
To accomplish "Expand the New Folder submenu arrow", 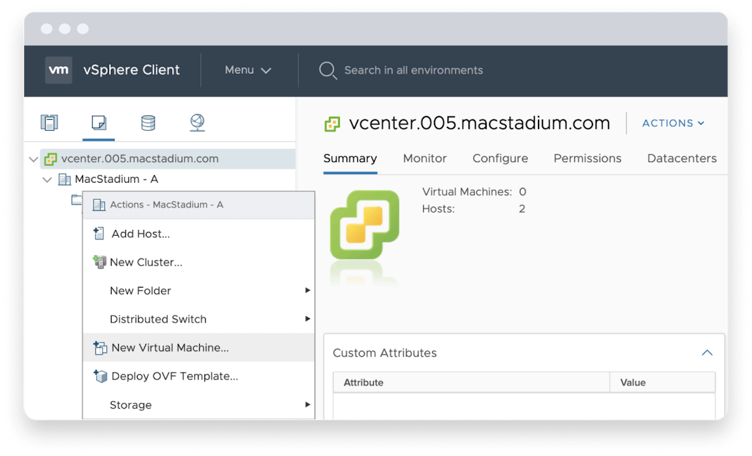I will pos(308,290).
